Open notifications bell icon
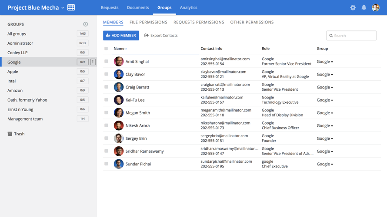The width and height of the screenshot is (387, 217). 364,8
